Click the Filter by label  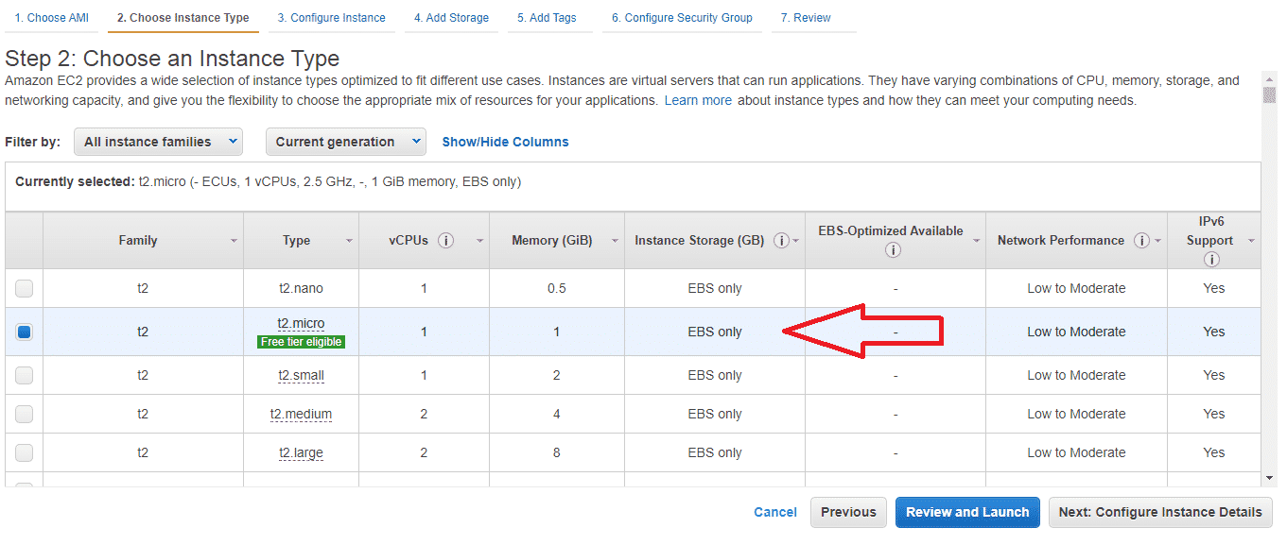(x=33, y=142)
